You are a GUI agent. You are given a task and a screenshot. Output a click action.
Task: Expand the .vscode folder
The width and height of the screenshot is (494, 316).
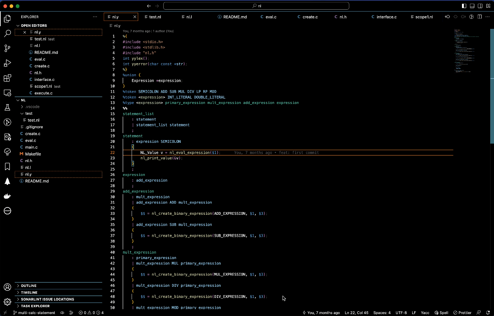tap(59, 107)
